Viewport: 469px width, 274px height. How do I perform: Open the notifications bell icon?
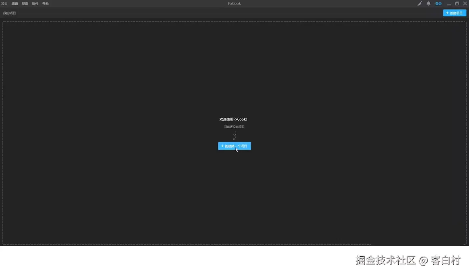tap(428, 4)
